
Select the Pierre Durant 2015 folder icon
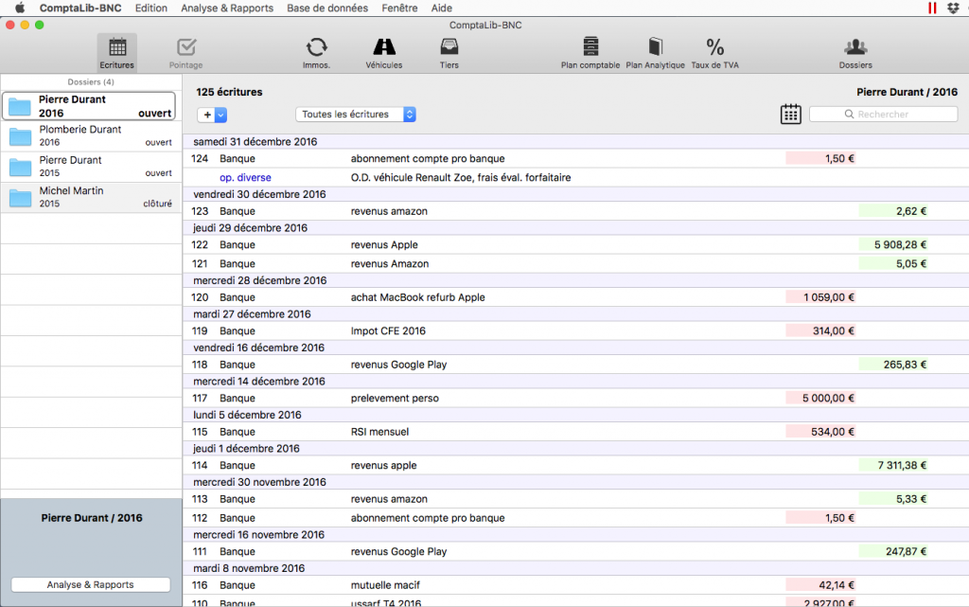[x=21, y=167]
